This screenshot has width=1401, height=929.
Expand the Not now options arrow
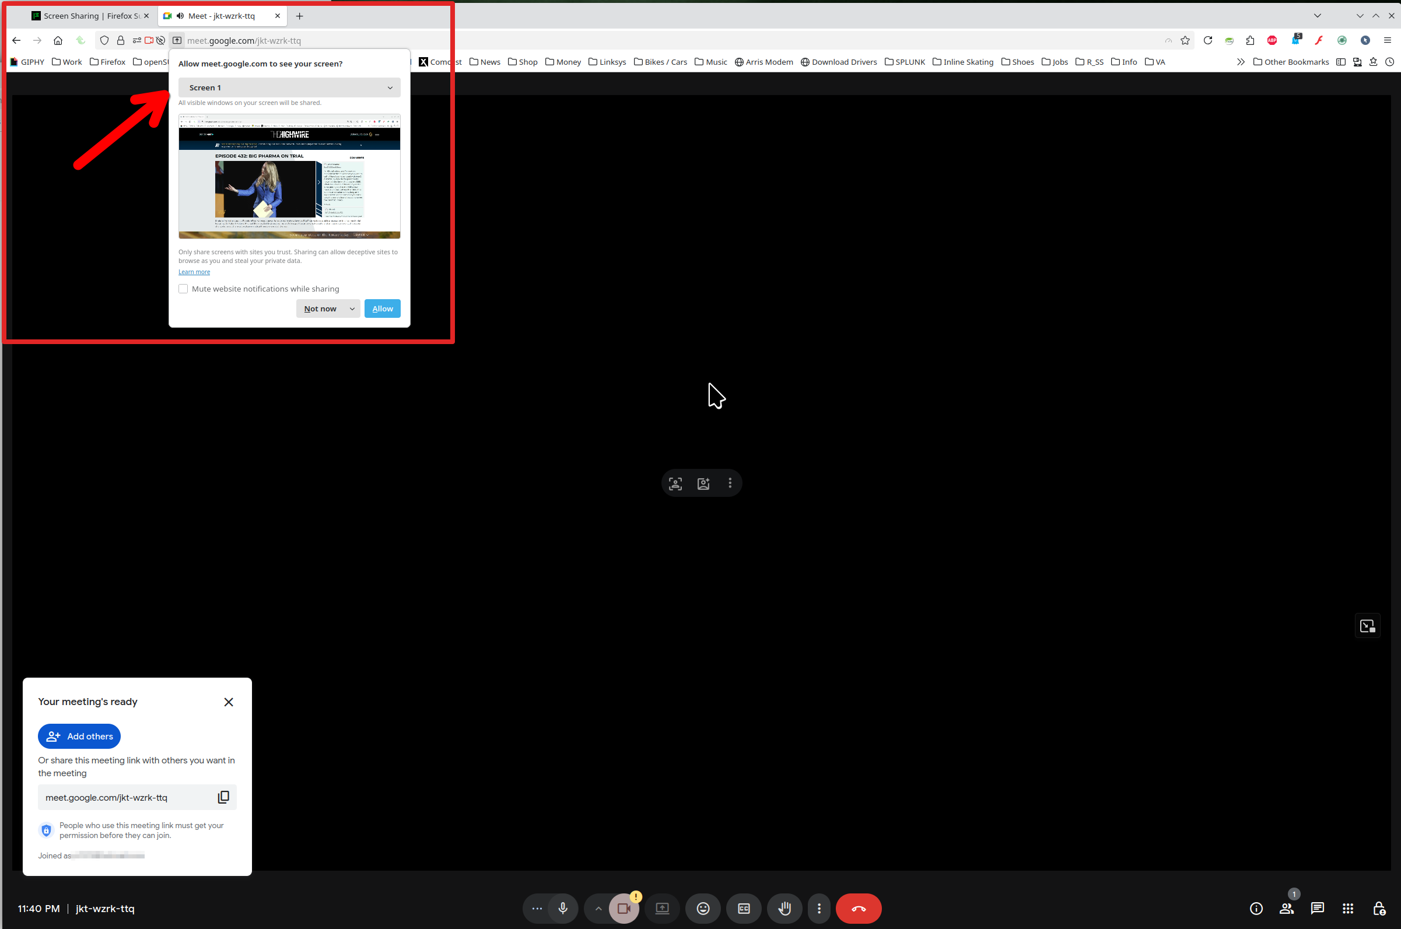352,309
